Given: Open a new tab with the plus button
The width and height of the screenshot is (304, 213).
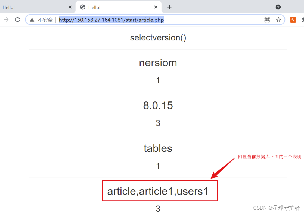Looking at the screenshot, I should point(169,7).
